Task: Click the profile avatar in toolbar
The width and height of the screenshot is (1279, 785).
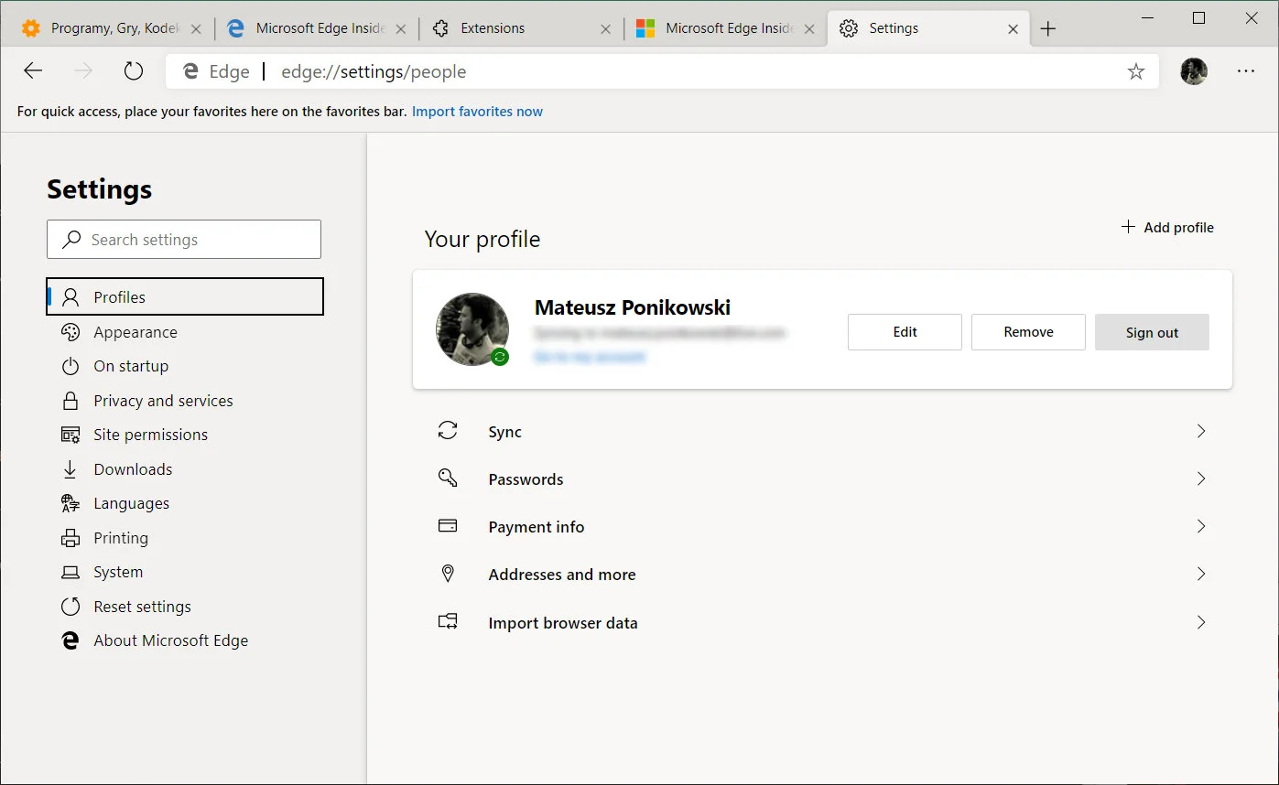Action: pyautogui.click(x=1193, y=71)
